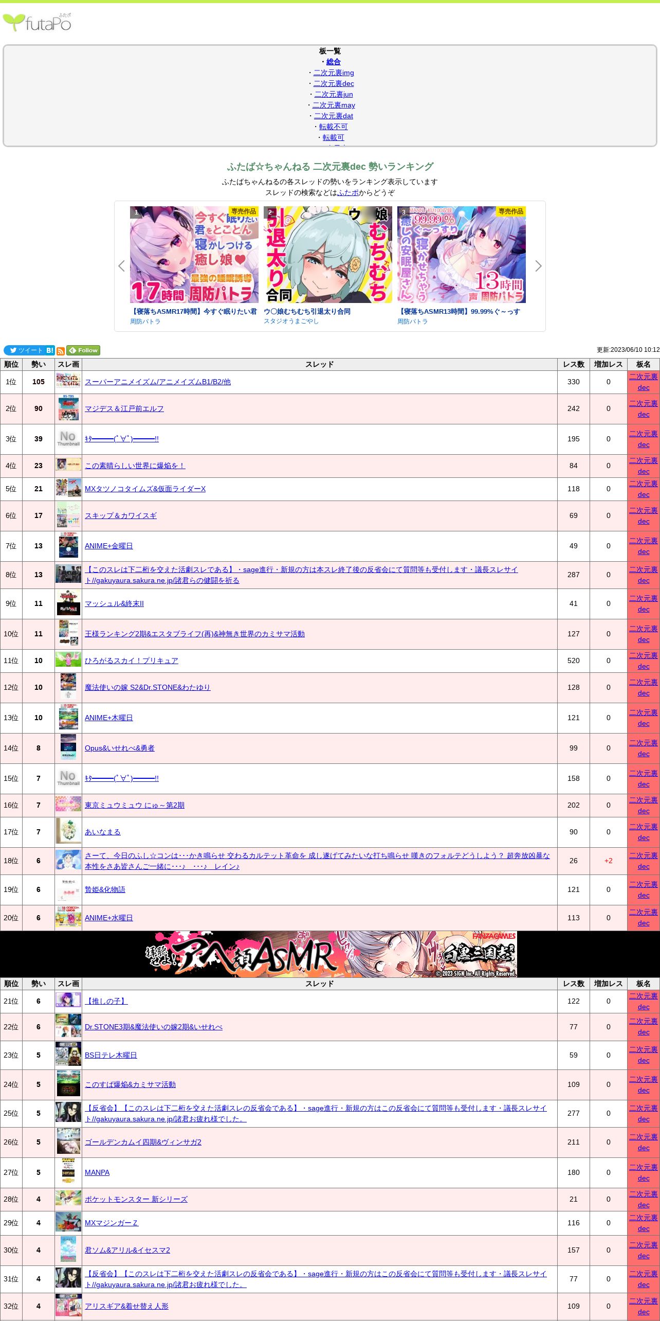The height and width of the screenshot is (1321, 660).
Task: Click the 更新:2023/06/10 10:12 timestamp
Action: (x=628, y=350)
